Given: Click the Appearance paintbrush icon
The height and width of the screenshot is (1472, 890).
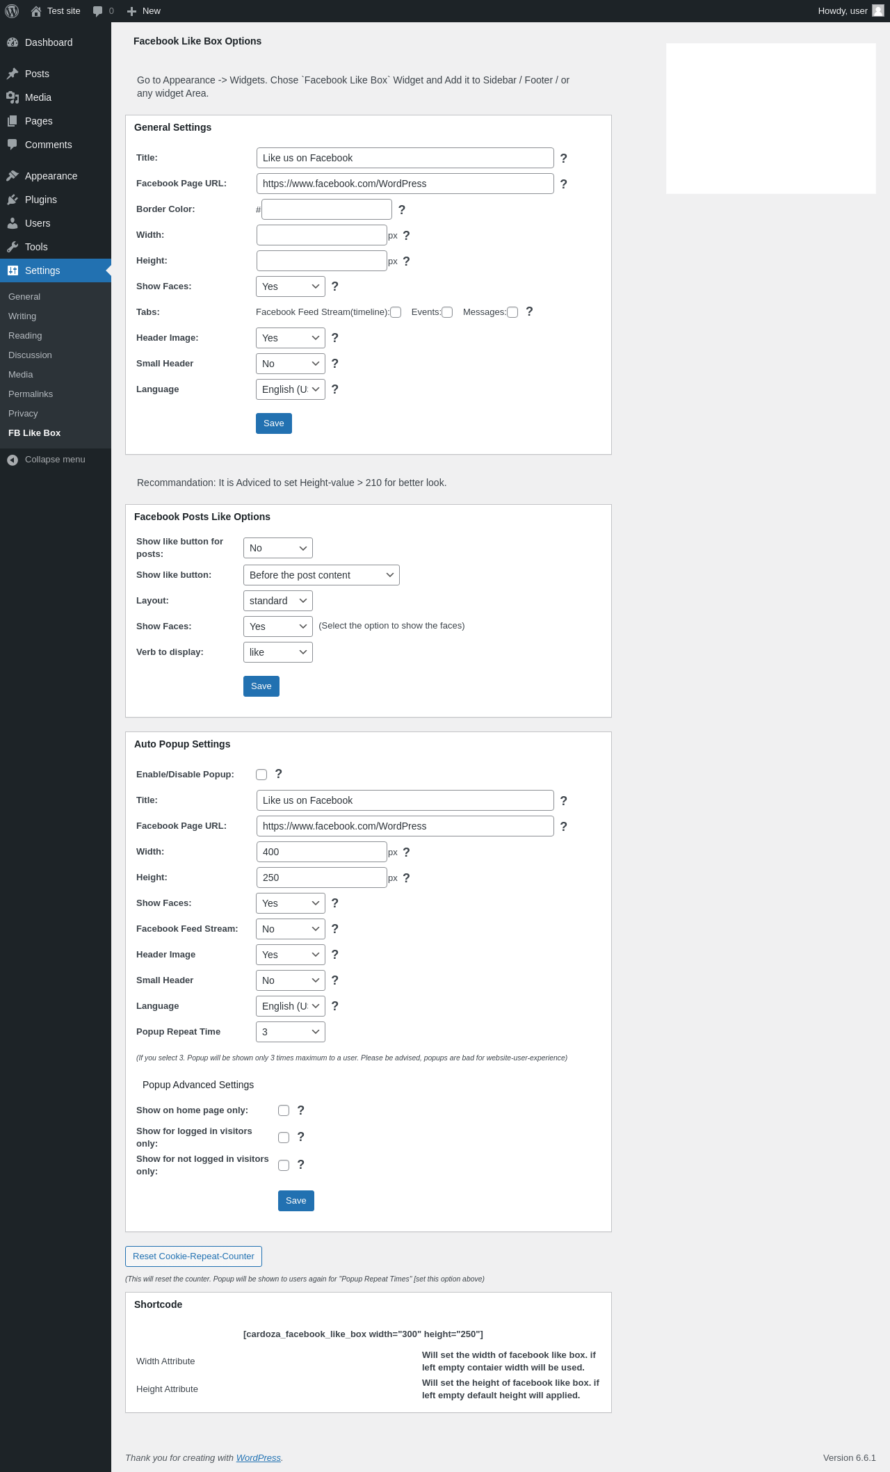Looking at the screenshot, I should pyautogui.click(x=13, y=176).
